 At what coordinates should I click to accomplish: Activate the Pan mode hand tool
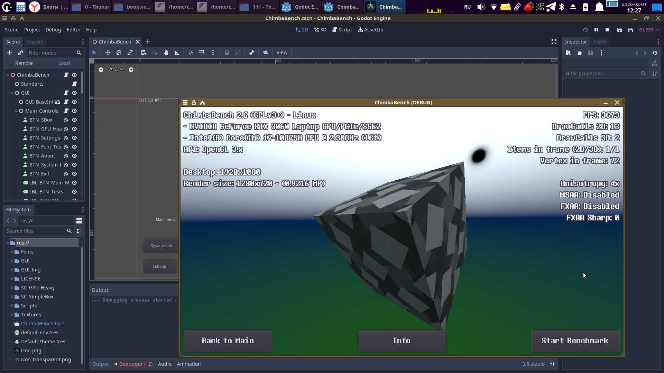point(166,52)
